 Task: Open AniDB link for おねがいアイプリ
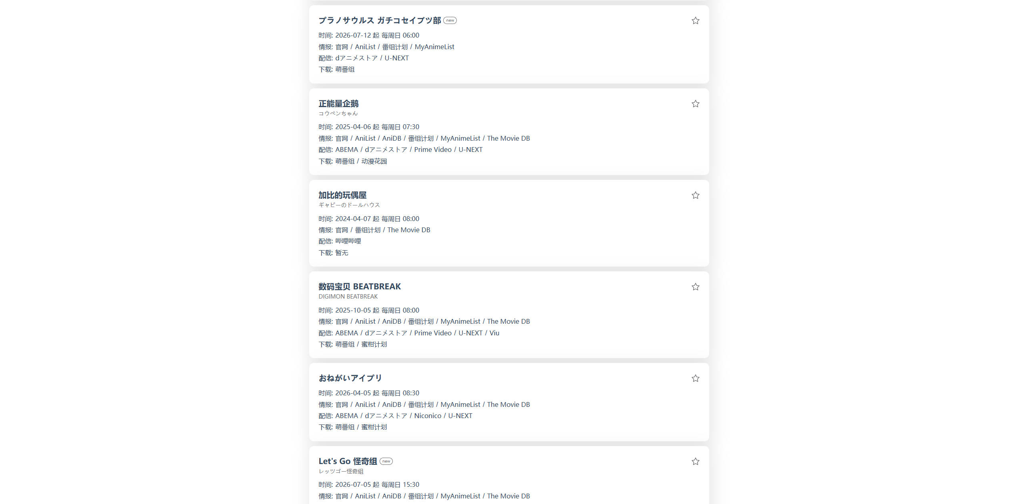(x=392, y=404)
